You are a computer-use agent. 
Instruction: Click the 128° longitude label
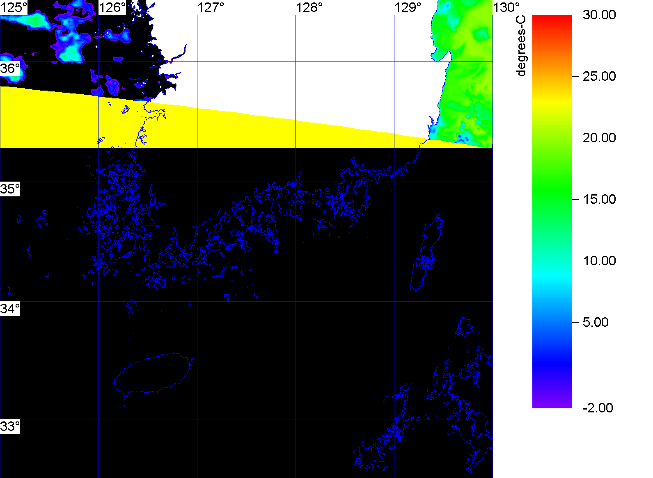[309, 7]
